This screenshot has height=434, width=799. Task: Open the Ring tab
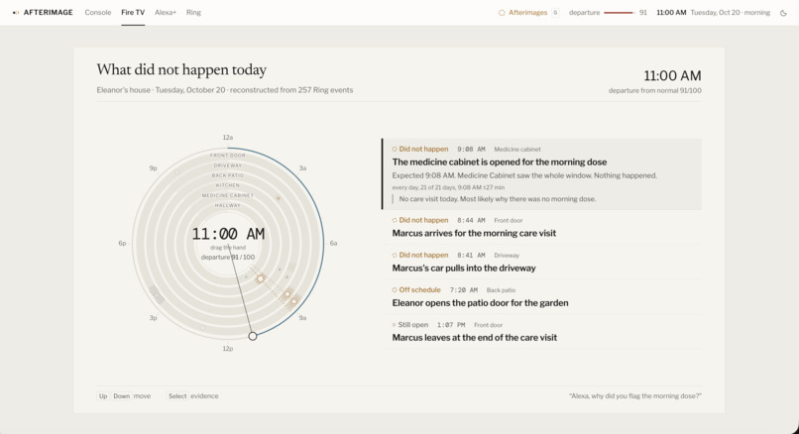click(x=193, y=13)
